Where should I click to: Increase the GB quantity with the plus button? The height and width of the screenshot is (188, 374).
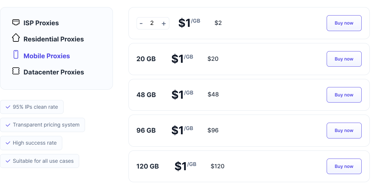(x=164, y=23)
